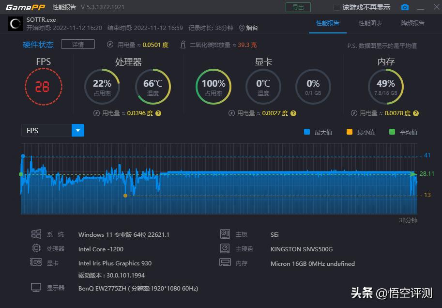Click the 显卡 graphics card icon
The height and width of the screenshot is (308, 442).
(x=36, y=262)
